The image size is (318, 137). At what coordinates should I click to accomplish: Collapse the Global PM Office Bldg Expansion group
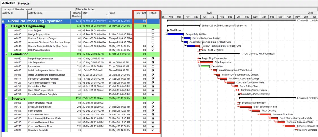click(3, 21)
